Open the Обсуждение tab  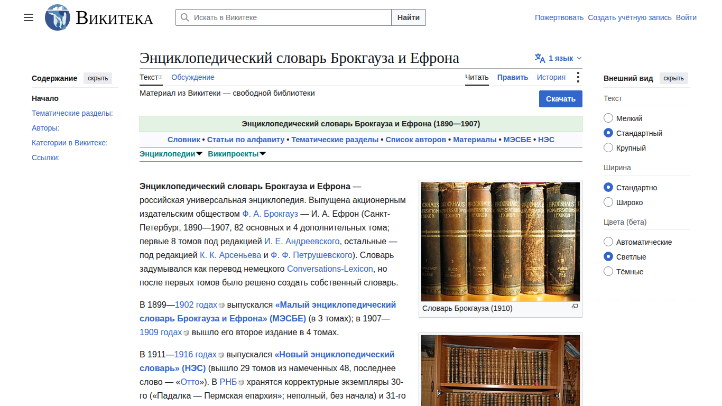pyautogui.click(x=193, y=77)
